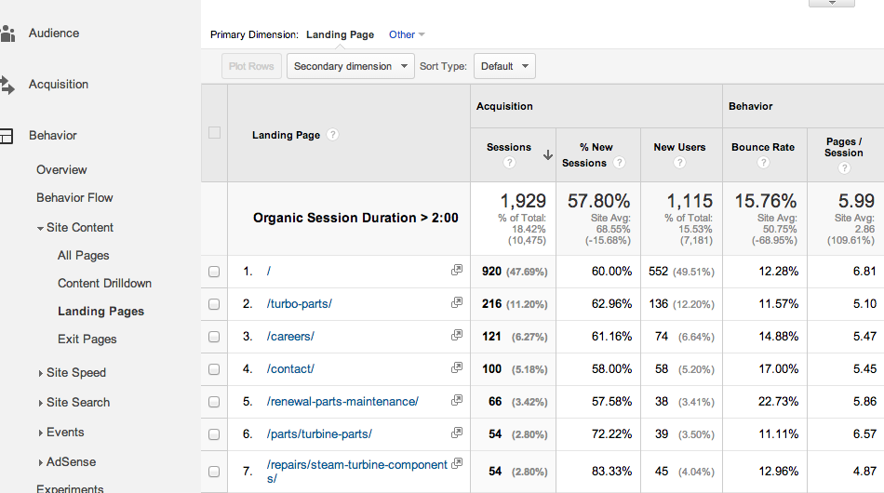The width and height of the screenshot is (884, 493).
Task: Show help for Pages / Session metric
Action: point(844,168)
